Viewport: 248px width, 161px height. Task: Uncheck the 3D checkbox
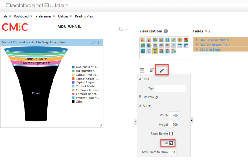[171, 143]
